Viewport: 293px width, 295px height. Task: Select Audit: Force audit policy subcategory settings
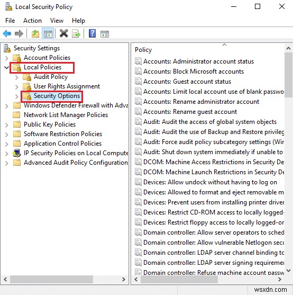pos(213,142)
